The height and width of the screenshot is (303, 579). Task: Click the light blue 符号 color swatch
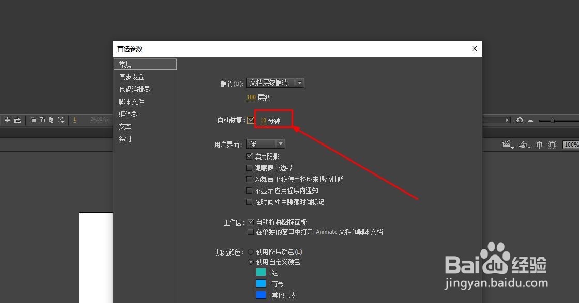point(261,283)
